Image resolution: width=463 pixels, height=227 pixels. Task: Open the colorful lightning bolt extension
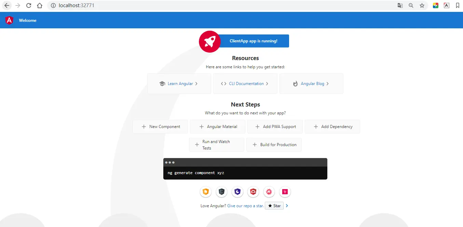coord(436,5)
